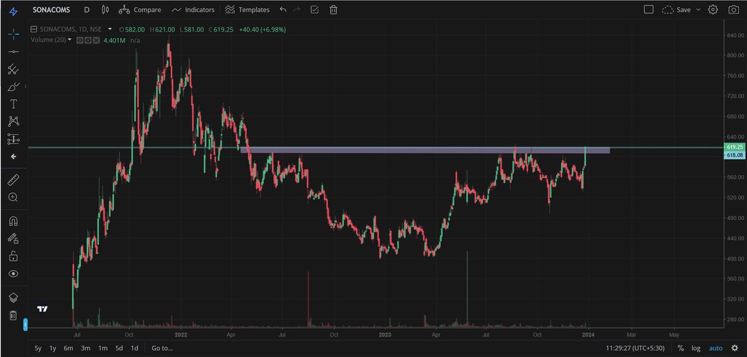
Task: Open chart settings gear icon
Action: click(713, 9)
